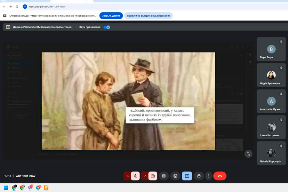Open audio settings arrow next to microphone
Image resolution: width=288 pixels, height=192 pixels.
pyautogui.click(x=128, y=176)
